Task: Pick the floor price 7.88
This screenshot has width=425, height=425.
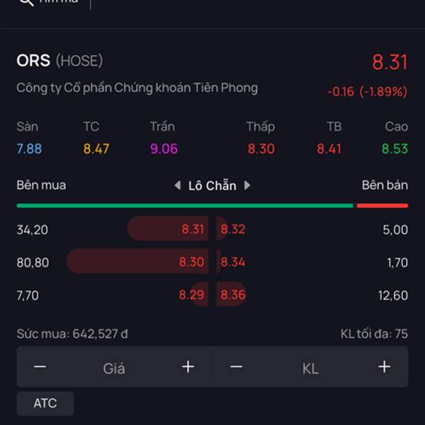Action: [29, 149]
